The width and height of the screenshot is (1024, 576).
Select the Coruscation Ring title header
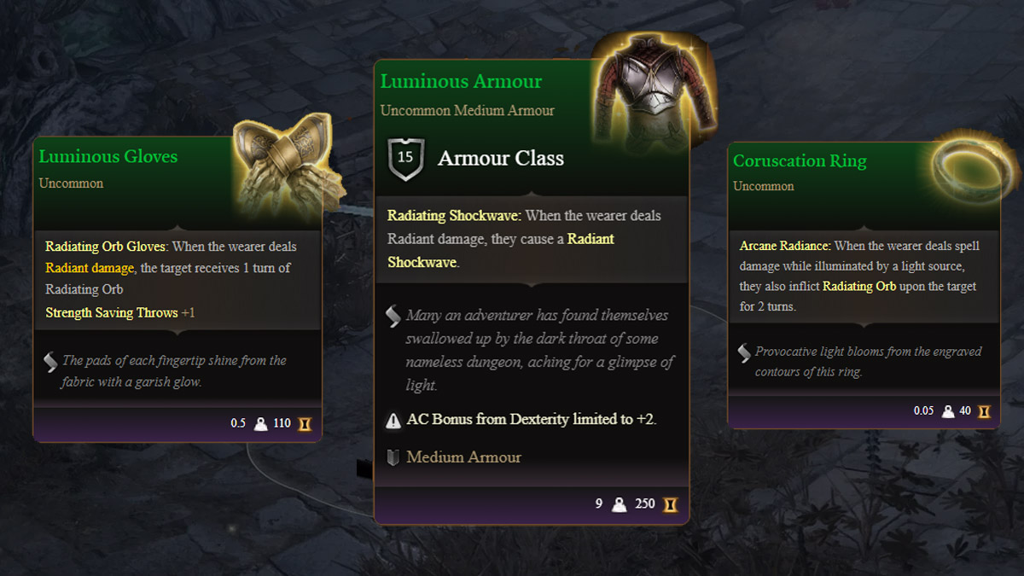(800, 160)
